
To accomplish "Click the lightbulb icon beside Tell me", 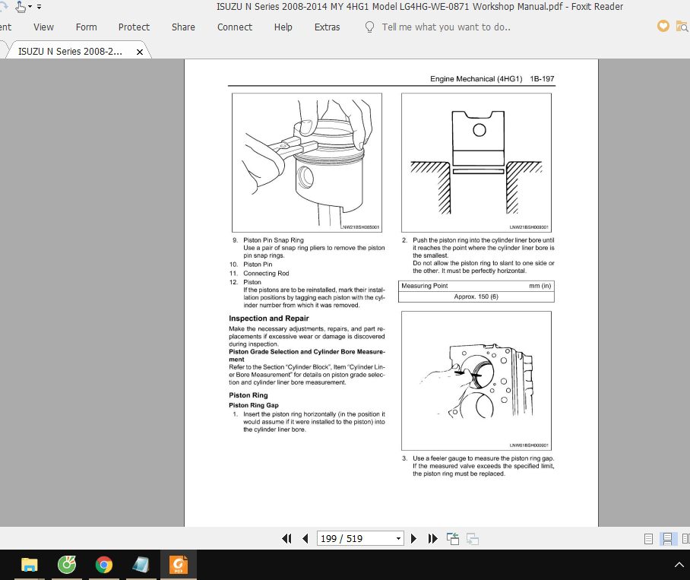I will [x=369, y=27].
